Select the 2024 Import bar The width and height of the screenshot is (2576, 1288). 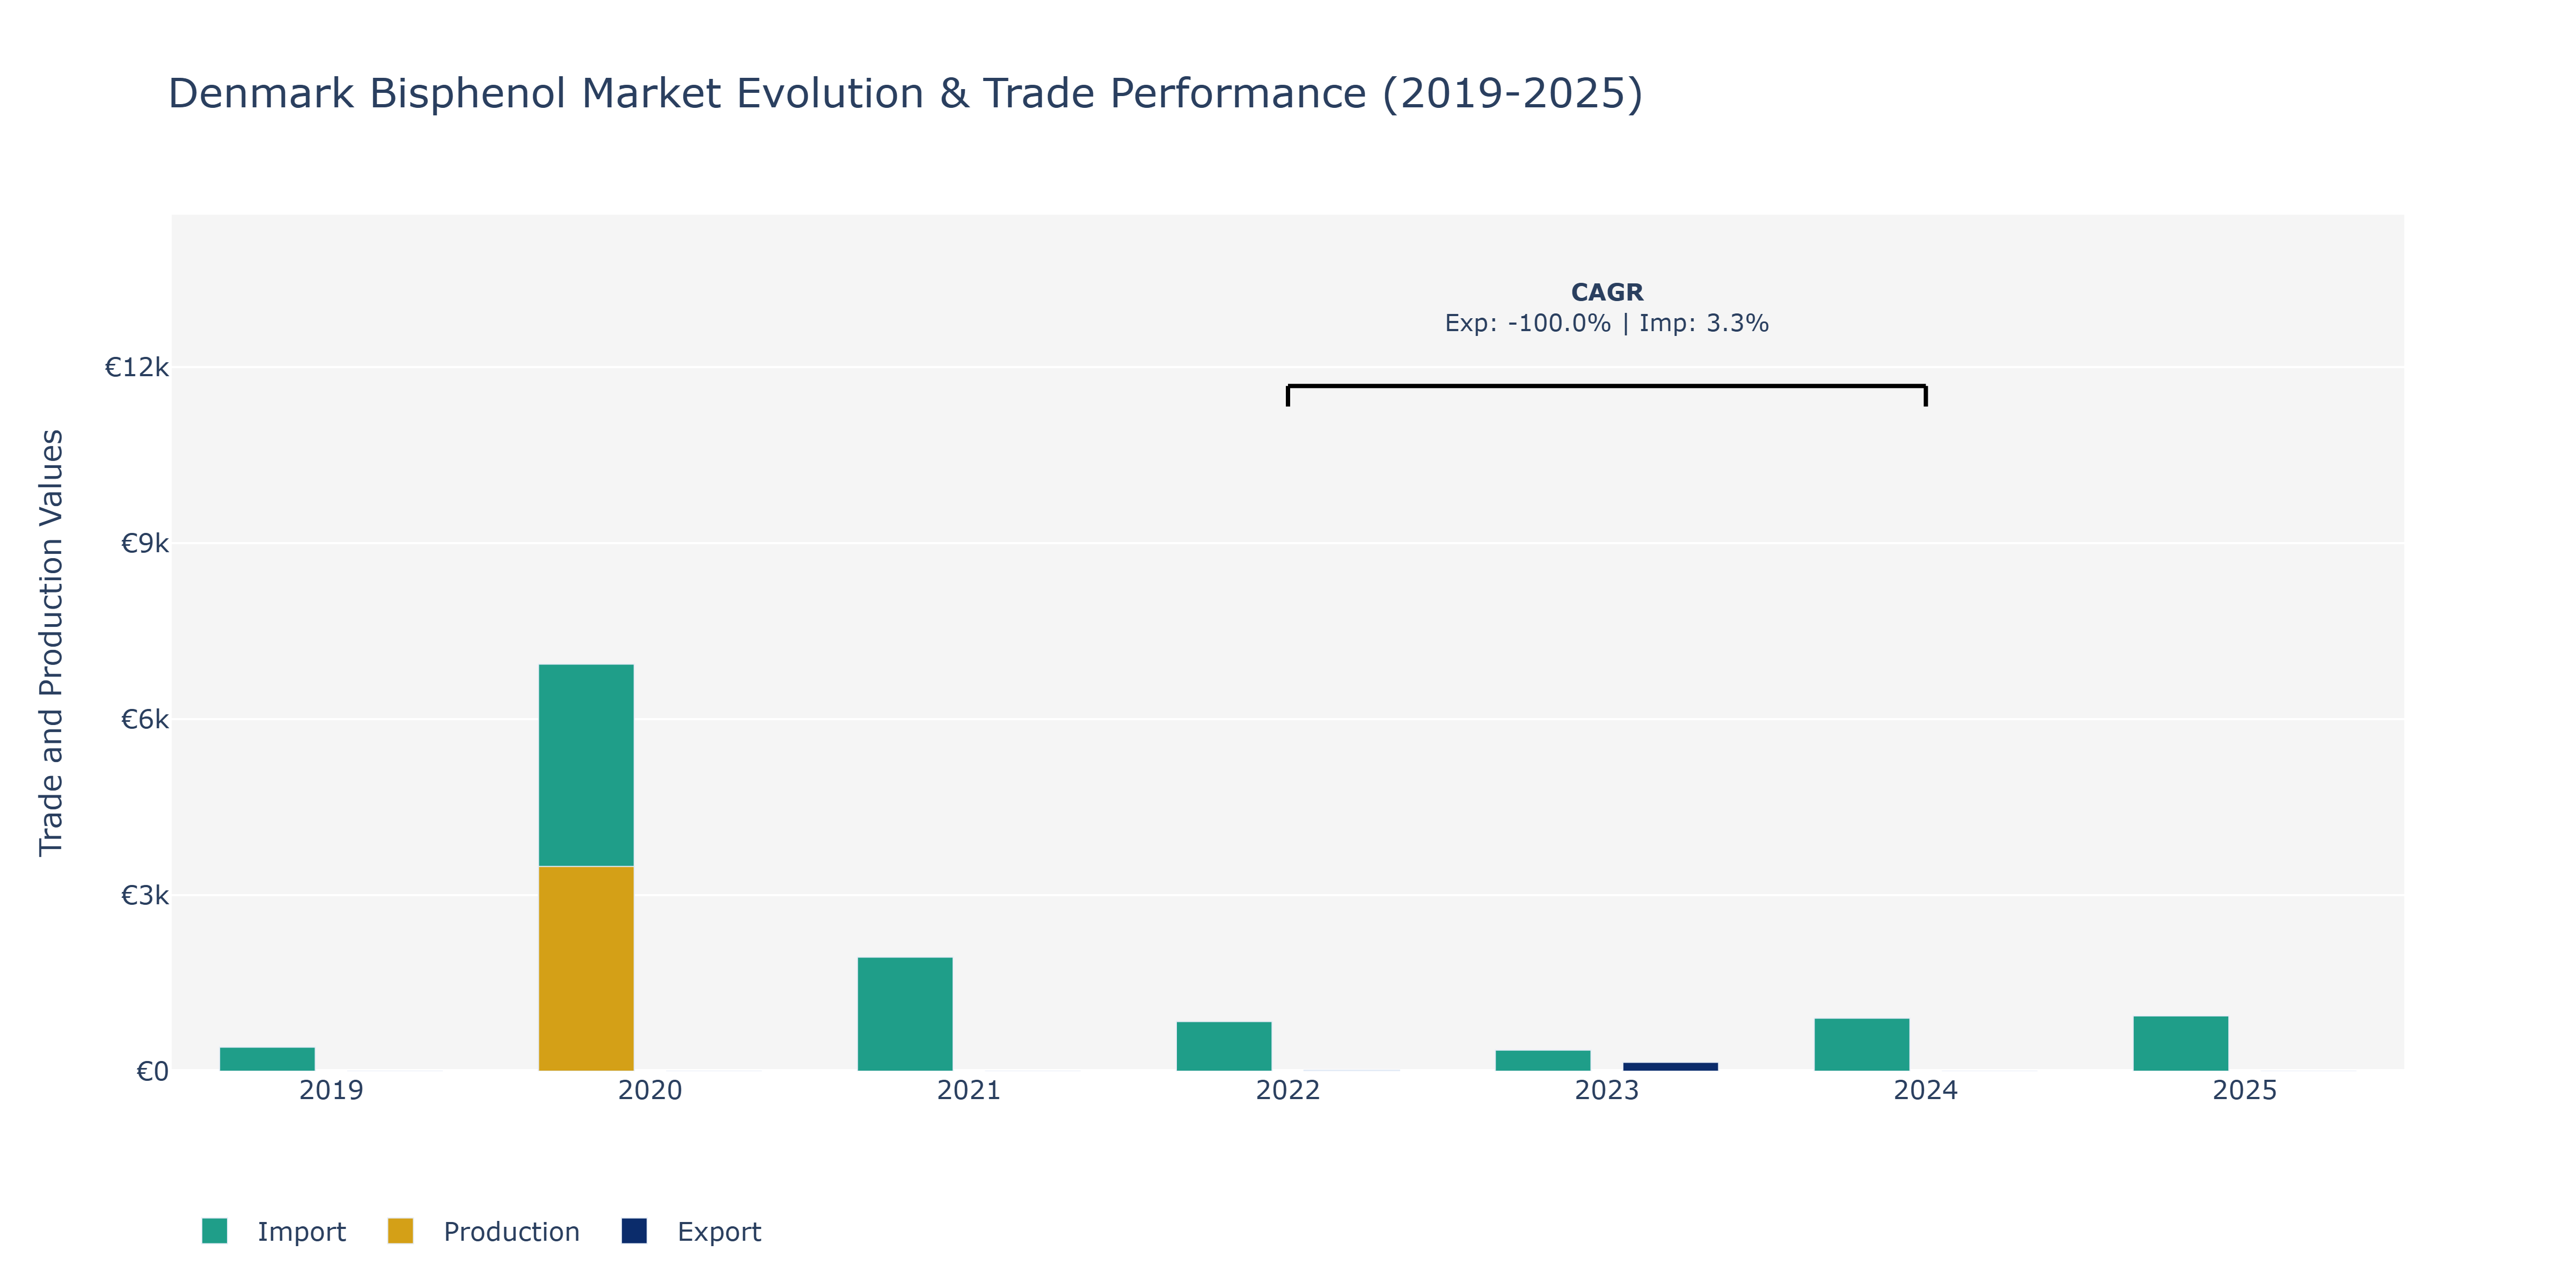[x=1862, y=1044]
